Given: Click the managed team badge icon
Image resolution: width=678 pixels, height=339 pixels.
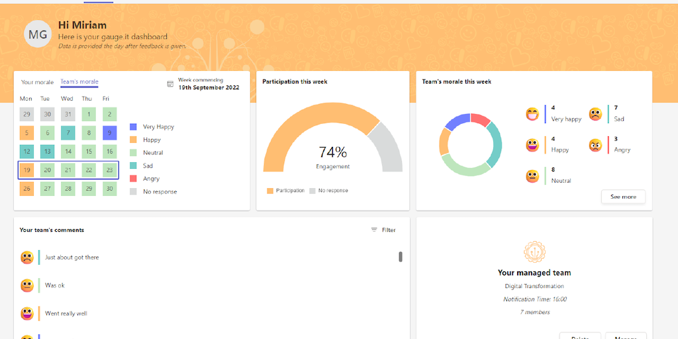Looking at the screenshot, I should [x=534, y=252].
